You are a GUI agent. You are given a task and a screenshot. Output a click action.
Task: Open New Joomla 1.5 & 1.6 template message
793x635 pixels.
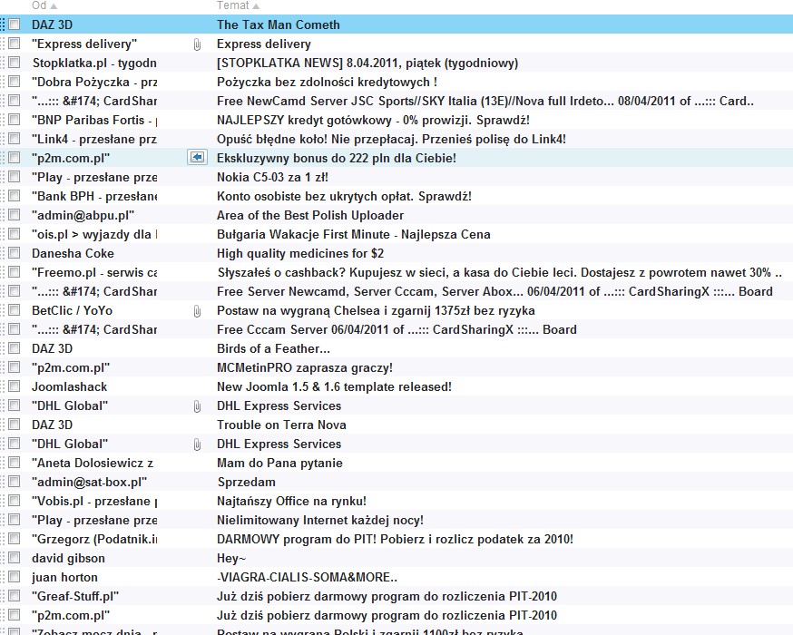pyautogui.click(x=334, y=386)
